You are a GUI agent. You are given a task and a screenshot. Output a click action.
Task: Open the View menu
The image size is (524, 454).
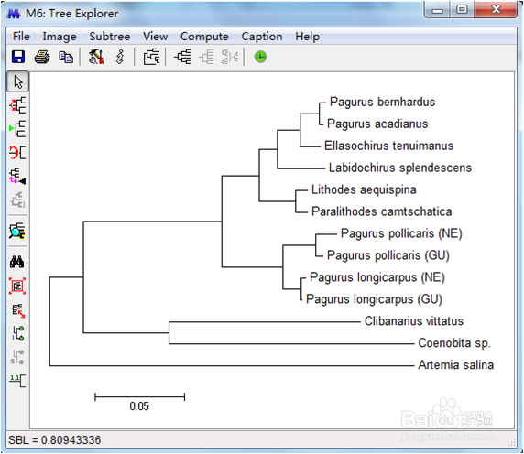point(156,37)
